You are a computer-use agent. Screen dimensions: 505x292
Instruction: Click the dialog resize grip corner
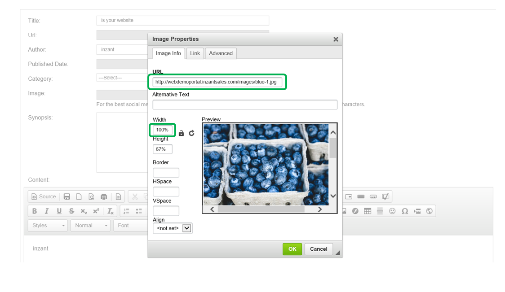(x=337, y=253)
